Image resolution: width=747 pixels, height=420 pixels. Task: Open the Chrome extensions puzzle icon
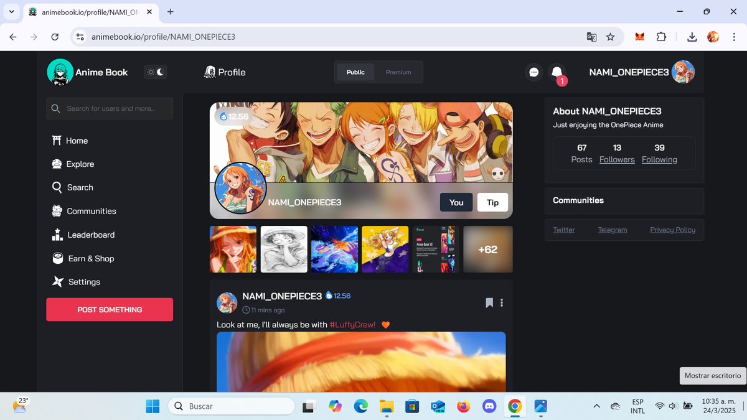tap(662, 37)
